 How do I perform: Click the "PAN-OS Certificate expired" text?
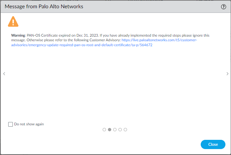(x=50, y=35)
